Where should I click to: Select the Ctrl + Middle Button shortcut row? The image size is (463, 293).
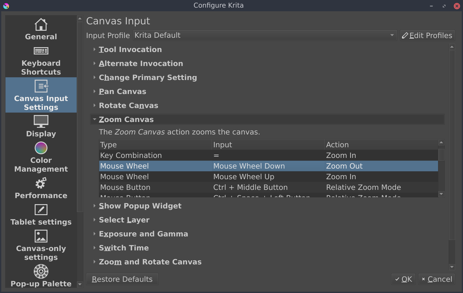point(250,187)
